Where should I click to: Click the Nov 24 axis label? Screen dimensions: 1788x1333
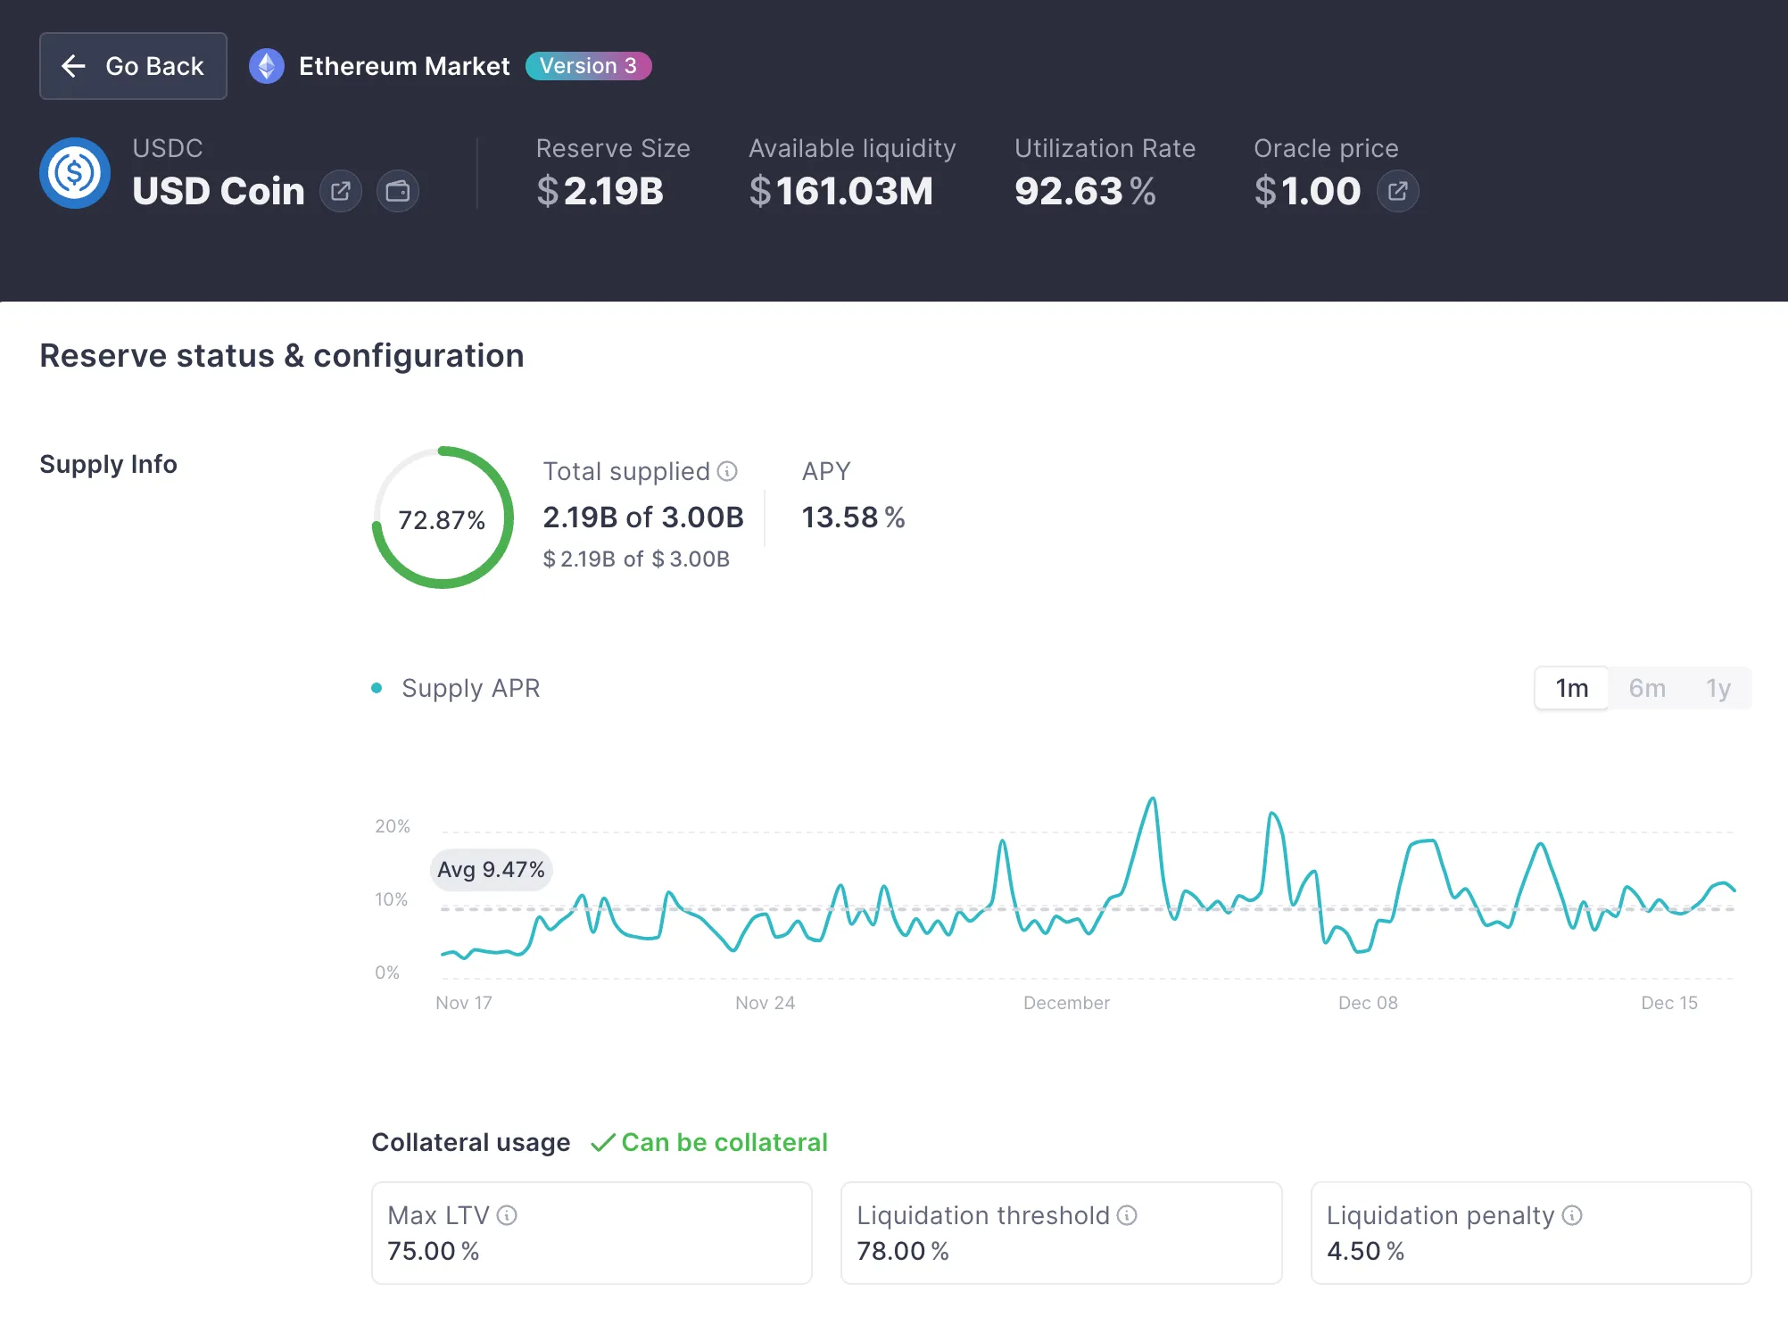[765, 1003]
